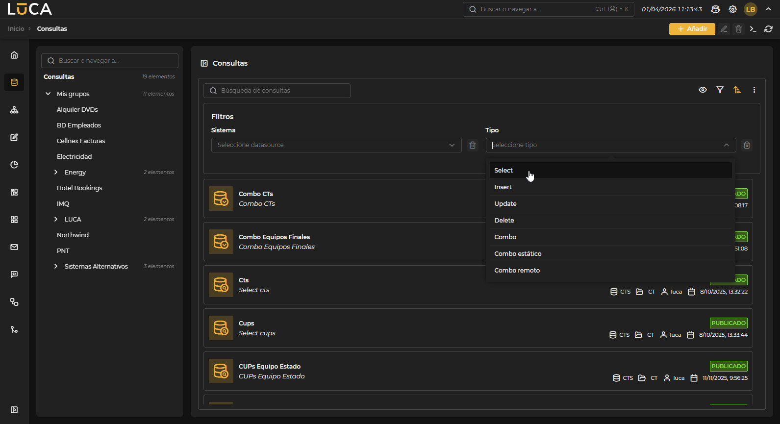The width and height of the screenshot is (780, 424).
Task: Toggle the eye visibility icon
Action: (x=703, y=90)
